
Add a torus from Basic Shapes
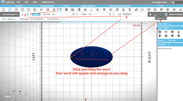(166, 32)
